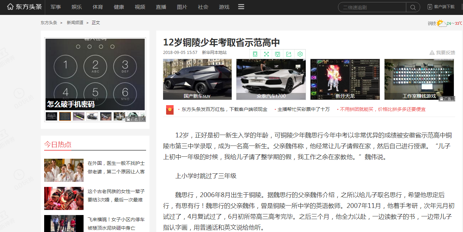
Task: Click the save floppy-disk icon in article toolbar
Action: 278,54
